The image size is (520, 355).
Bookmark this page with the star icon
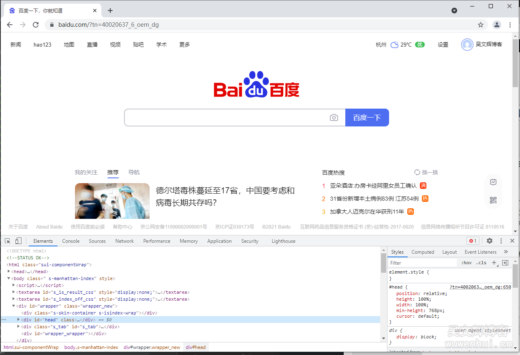[481, 25]
